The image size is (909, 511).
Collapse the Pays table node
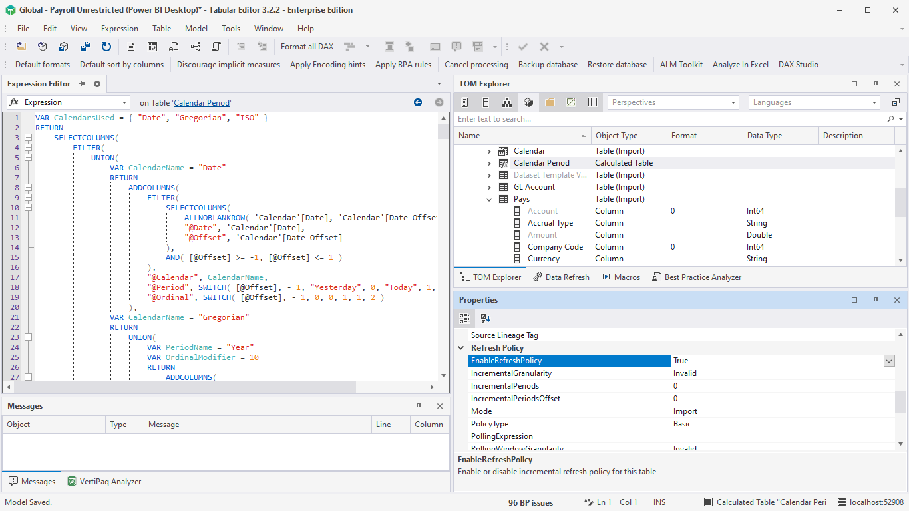pos(489,199)
